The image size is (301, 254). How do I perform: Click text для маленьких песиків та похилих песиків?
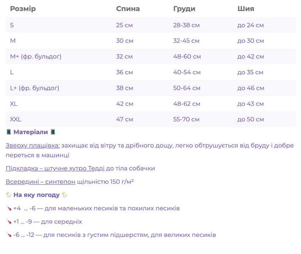(112, 208)
